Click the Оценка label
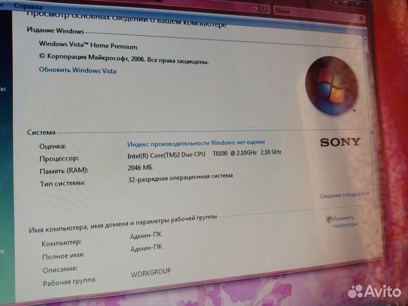 point(53,146)
